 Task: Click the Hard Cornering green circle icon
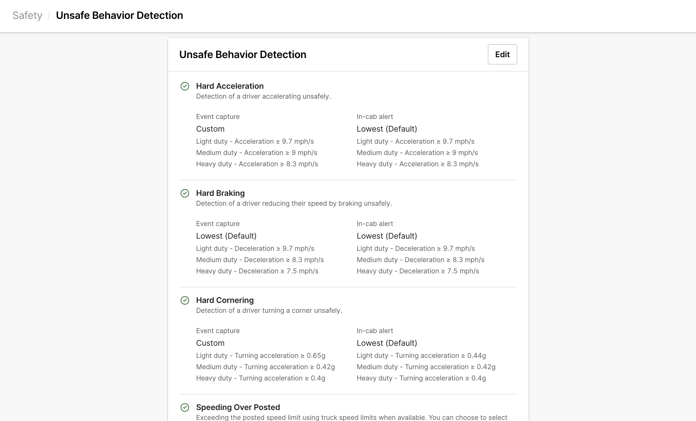[185, 300]
